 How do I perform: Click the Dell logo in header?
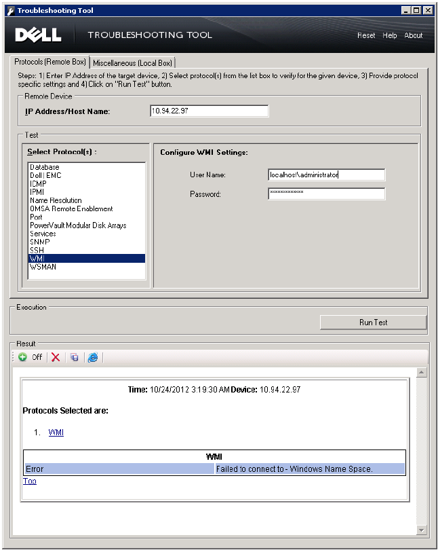pos(38,35)
